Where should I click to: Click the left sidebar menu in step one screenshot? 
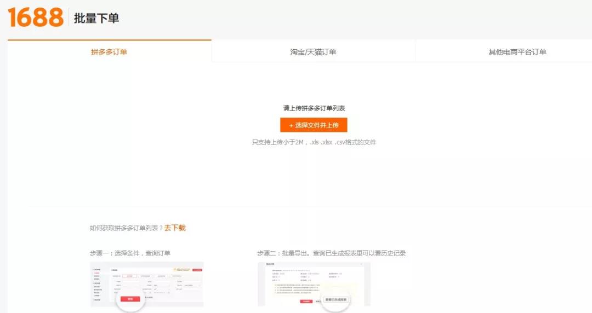coord(97,285)
